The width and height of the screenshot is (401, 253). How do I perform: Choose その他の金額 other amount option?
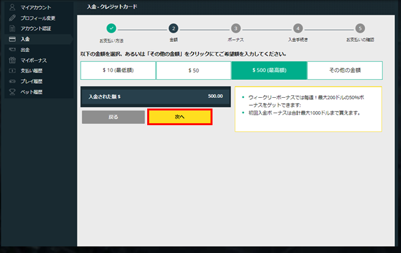[345, 71]
